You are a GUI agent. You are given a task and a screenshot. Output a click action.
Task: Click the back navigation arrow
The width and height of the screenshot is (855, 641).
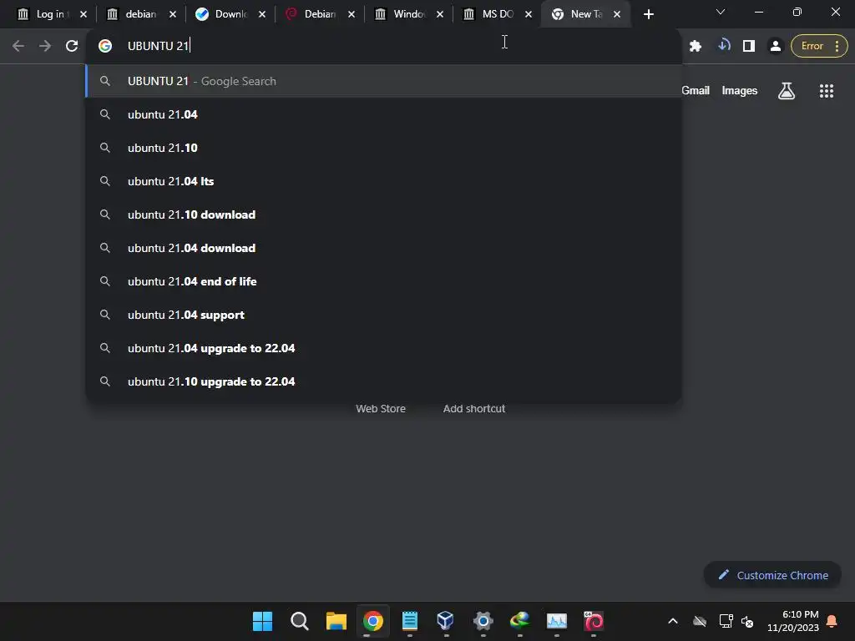click(18, 46)
